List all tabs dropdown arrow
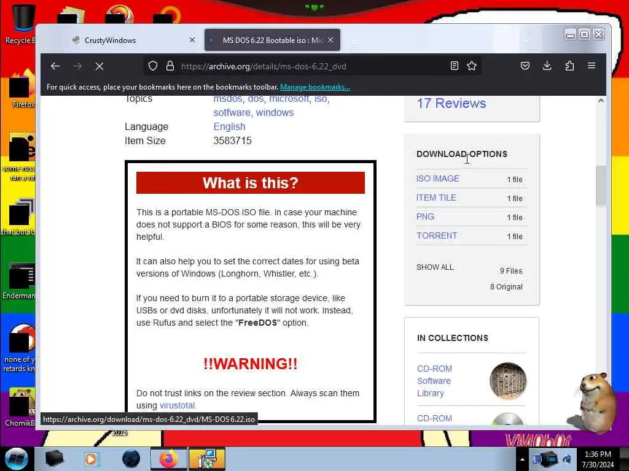Viewport: 629px width, 471px height. coord(526,40)
